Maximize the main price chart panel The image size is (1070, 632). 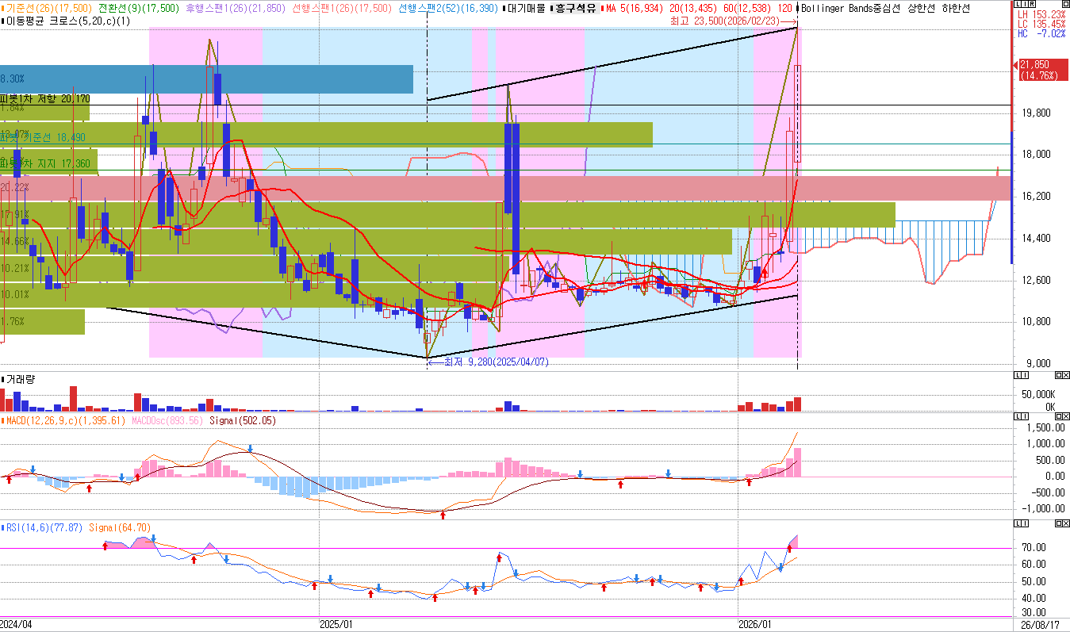pos(1066,4)
